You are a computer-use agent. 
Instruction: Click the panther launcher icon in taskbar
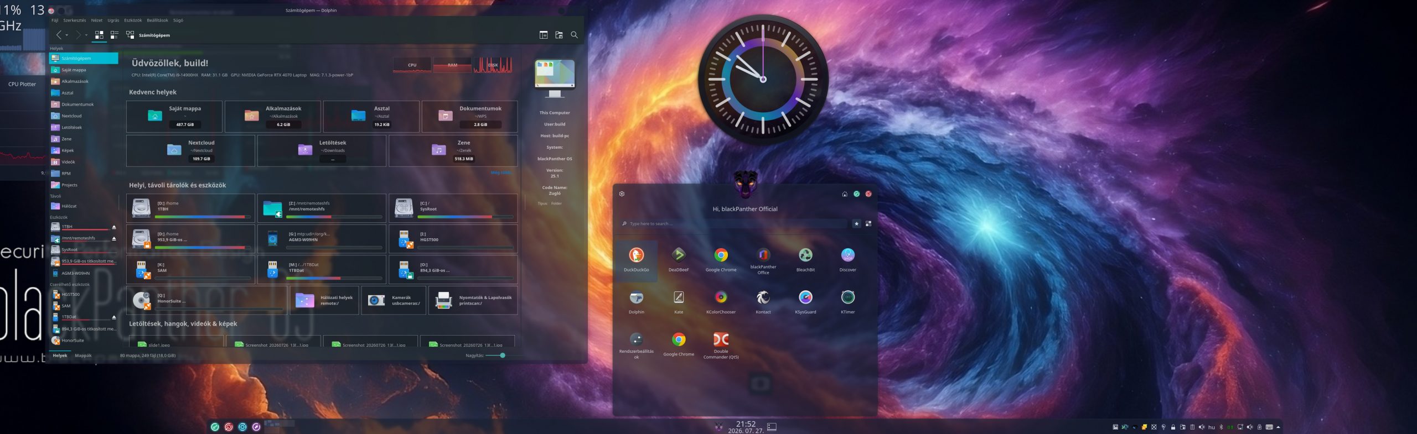(718, 426)
